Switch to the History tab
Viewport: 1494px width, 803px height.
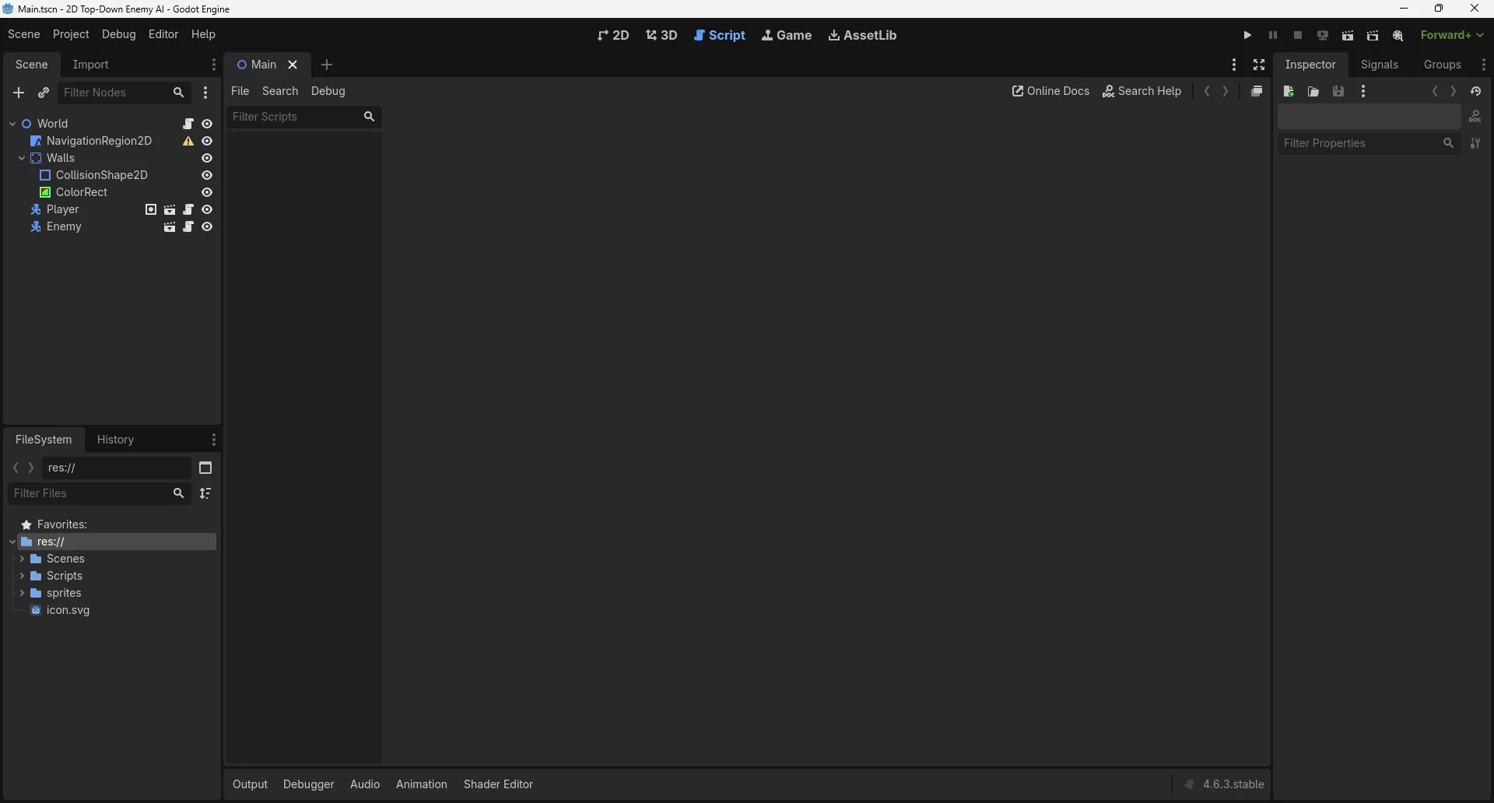coord(116,440)
